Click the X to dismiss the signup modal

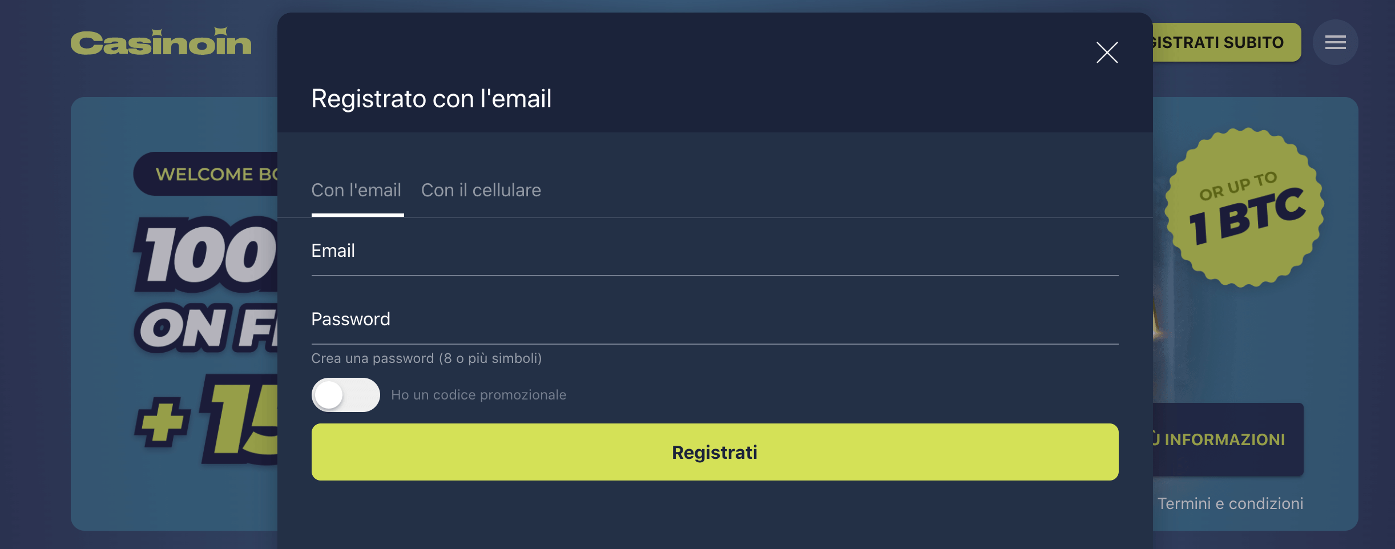click(1107, 53)
